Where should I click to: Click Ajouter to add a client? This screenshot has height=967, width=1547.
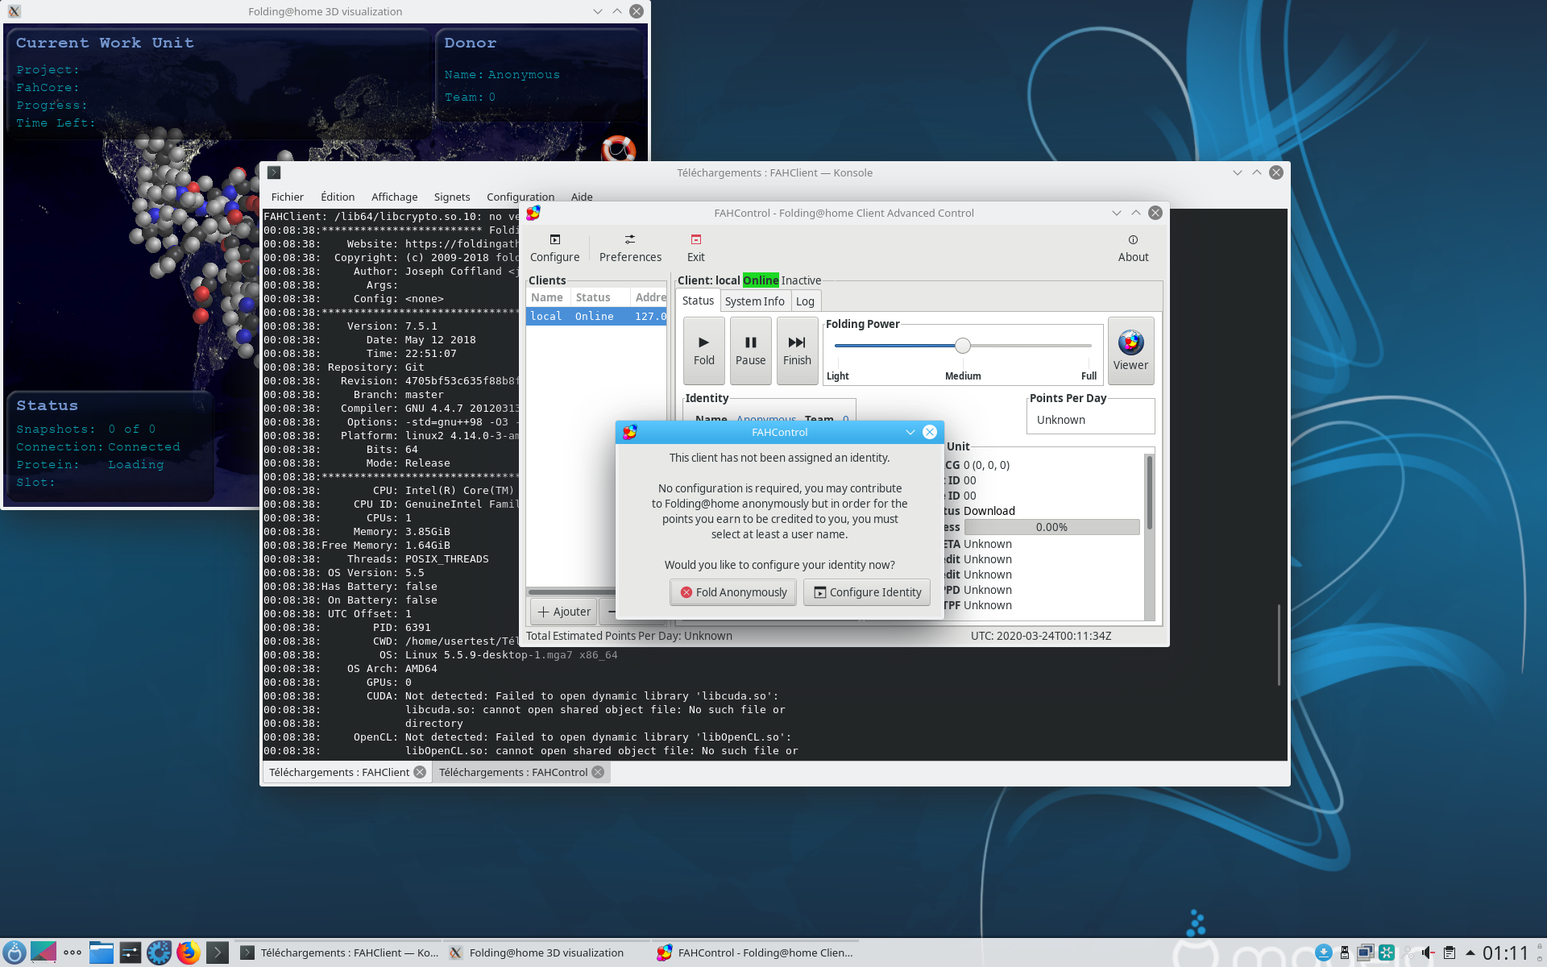[x=563, y=612]
